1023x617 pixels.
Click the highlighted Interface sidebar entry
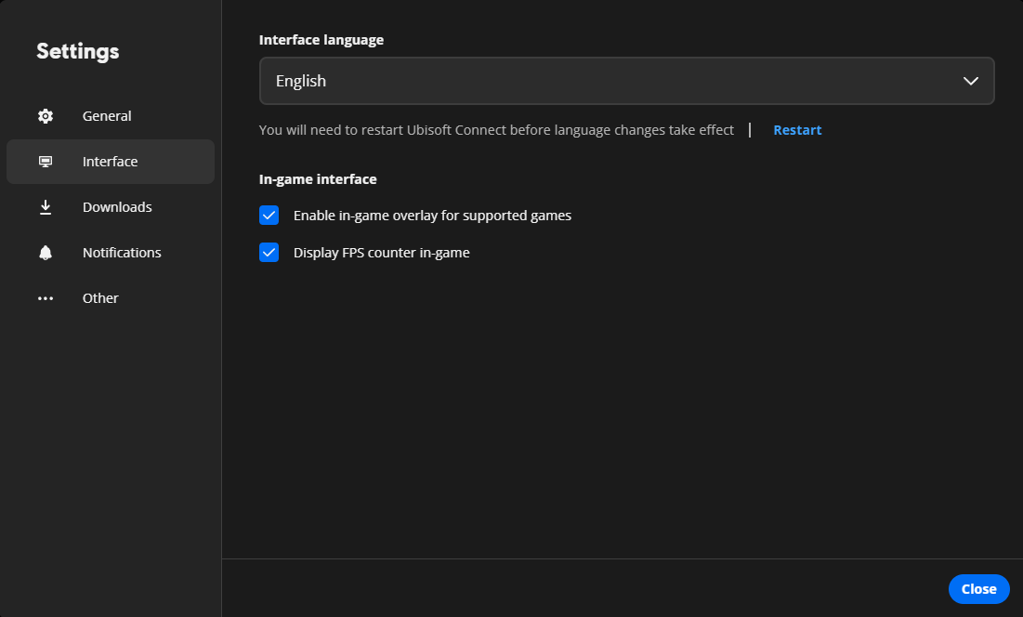tap(110, 161)
